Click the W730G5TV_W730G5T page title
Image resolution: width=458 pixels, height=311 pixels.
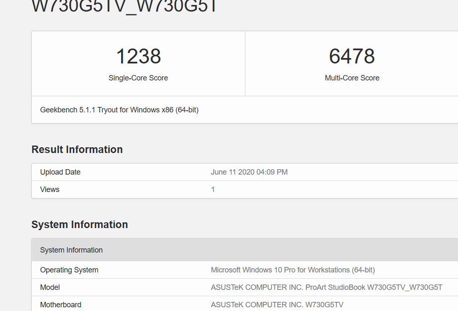click(x=125, y=7)
